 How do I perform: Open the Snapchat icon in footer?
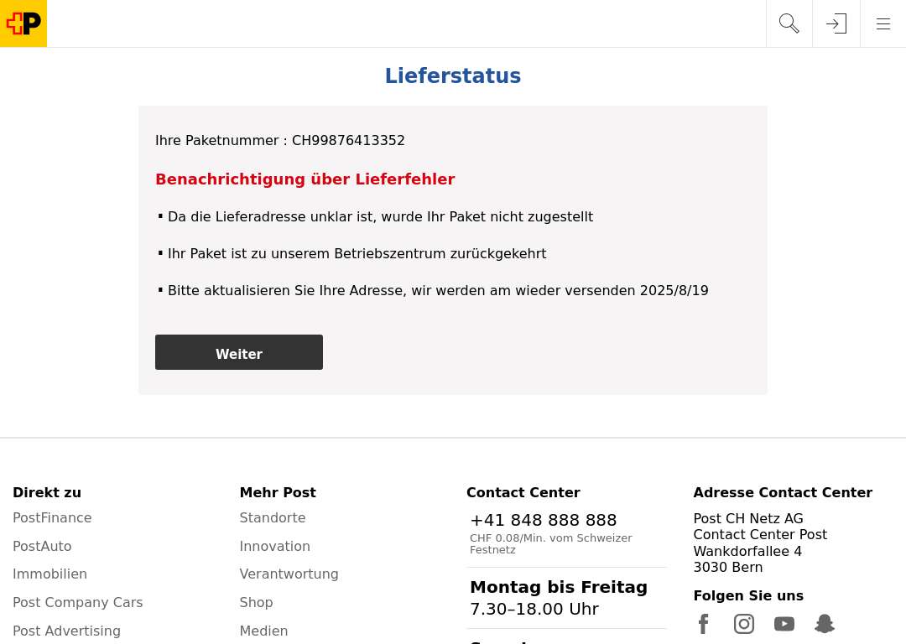pyautogui.click(x=825, y=624)
